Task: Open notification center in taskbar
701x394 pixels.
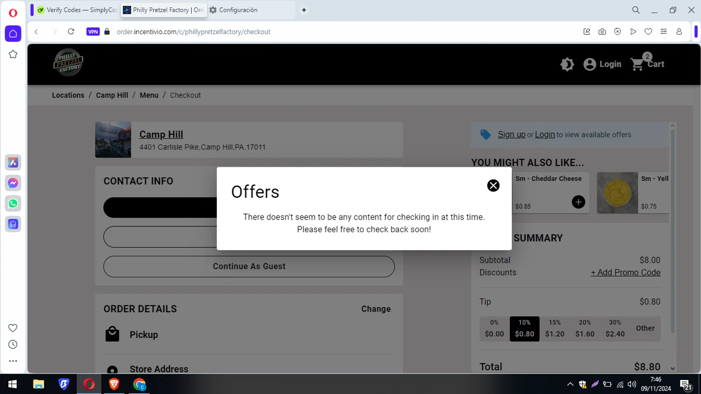Action: pyautogui.click(x=686, y=385)
